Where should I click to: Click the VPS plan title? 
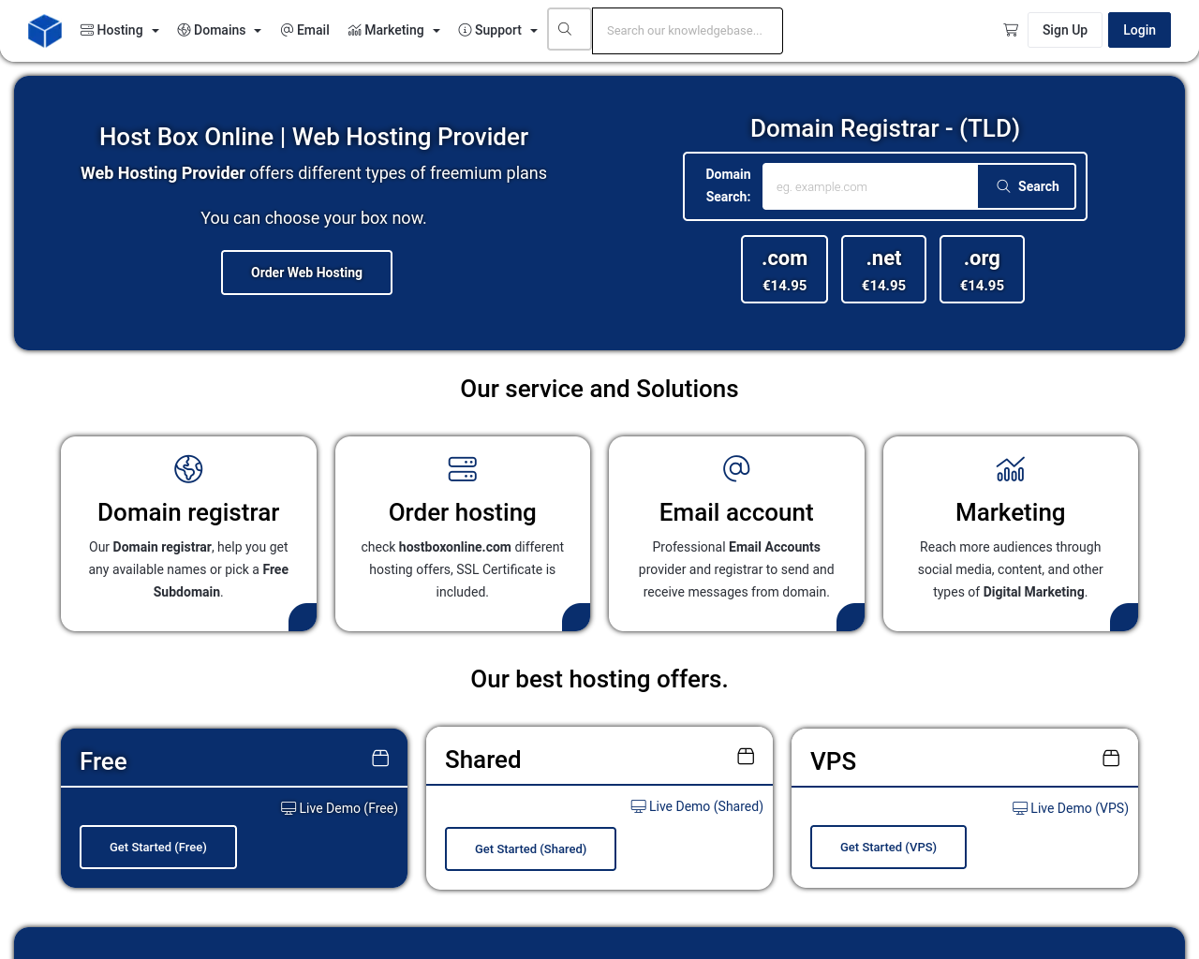833,761
